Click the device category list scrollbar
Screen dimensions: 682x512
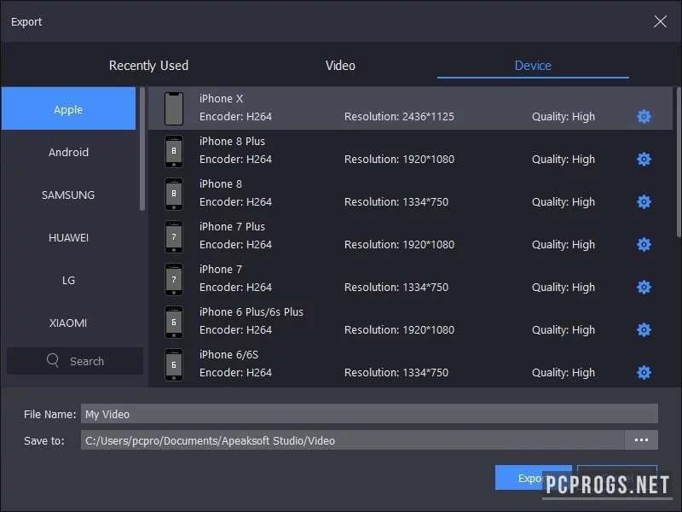click(142, 148)
